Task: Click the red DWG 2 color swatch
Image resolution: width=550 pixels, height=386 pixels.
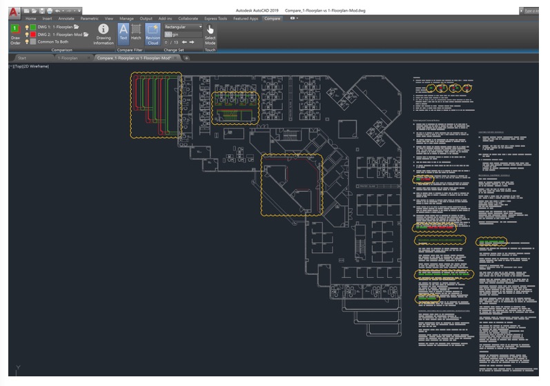Action: click(33, 34)
